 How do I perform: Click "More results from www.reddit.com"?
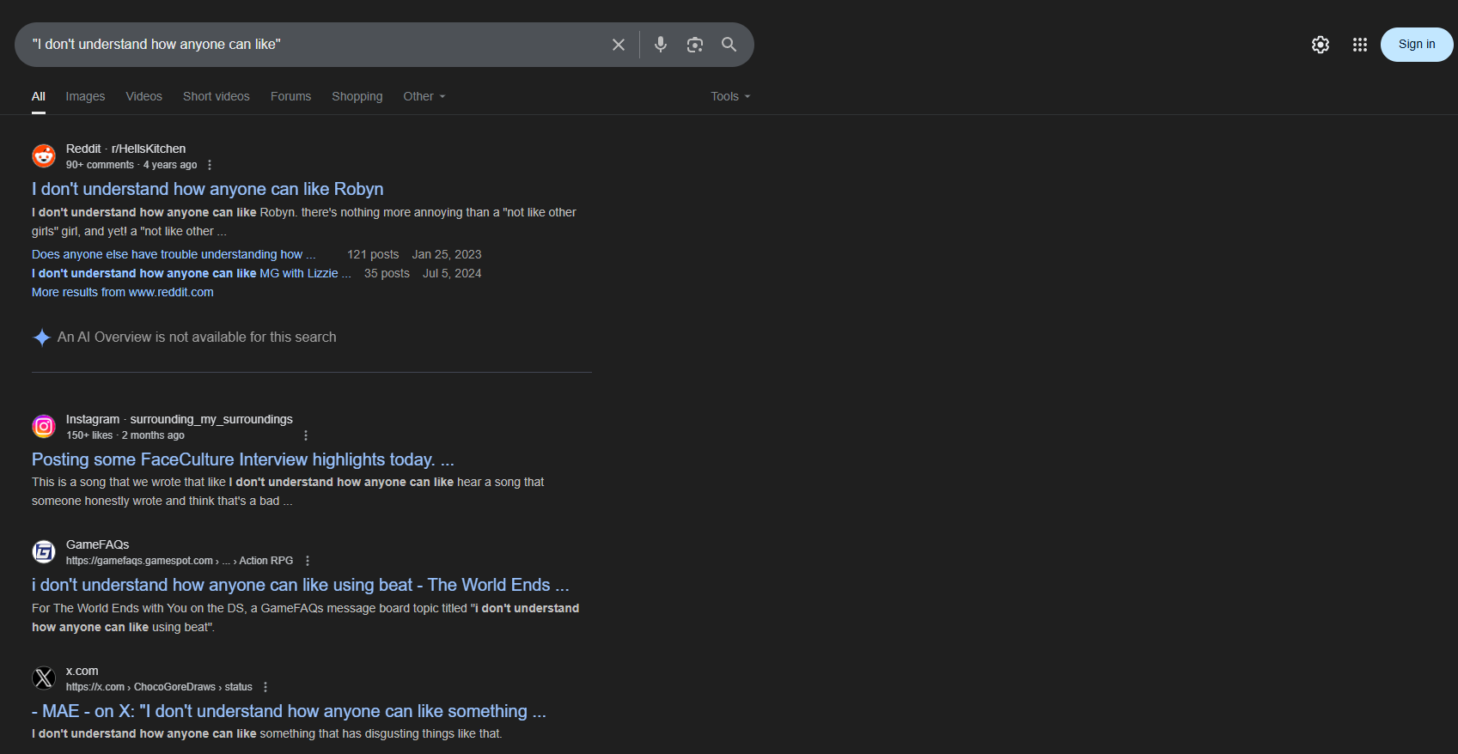point(123,292)
